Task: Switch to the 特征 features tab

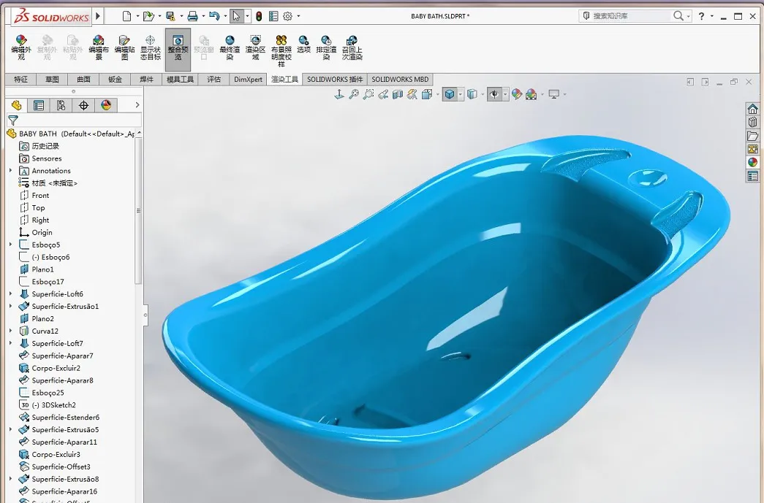Action: pyautogui.click(x=21, y=80)
